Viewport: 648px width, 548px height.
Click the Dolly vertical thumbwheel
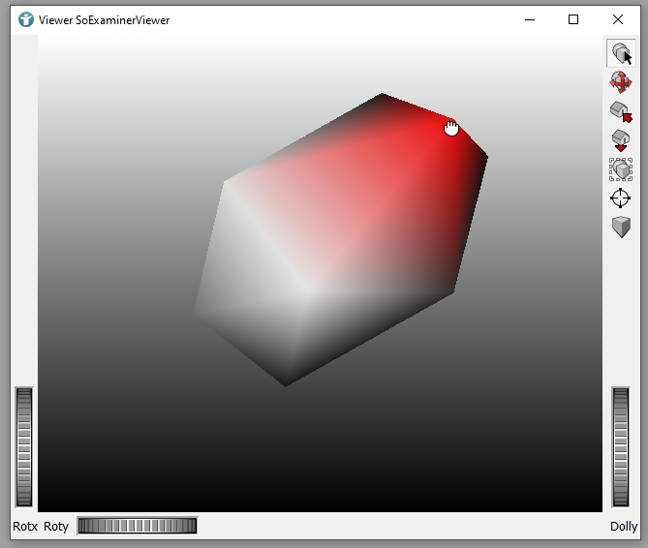621,446
